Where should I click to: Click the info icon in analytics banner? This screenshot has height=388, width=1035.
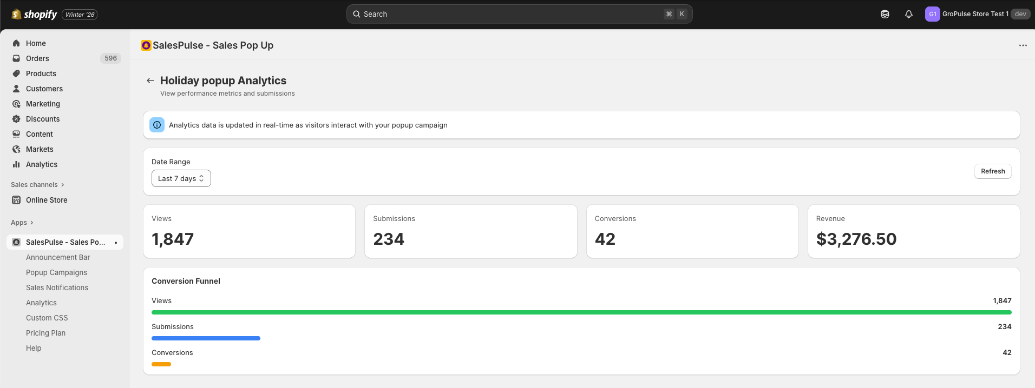pos(157,125)
